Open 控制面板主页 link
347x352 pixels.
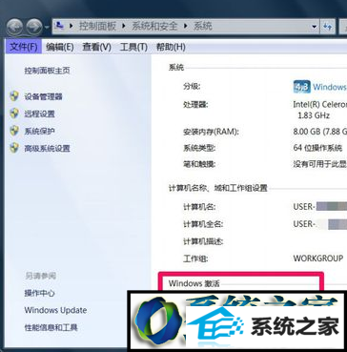pyautogui.click(x=47, y=71)
